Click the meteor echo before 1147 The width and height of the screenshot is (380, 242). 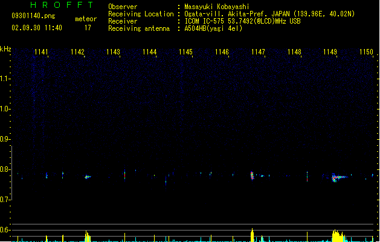(252, 175)
